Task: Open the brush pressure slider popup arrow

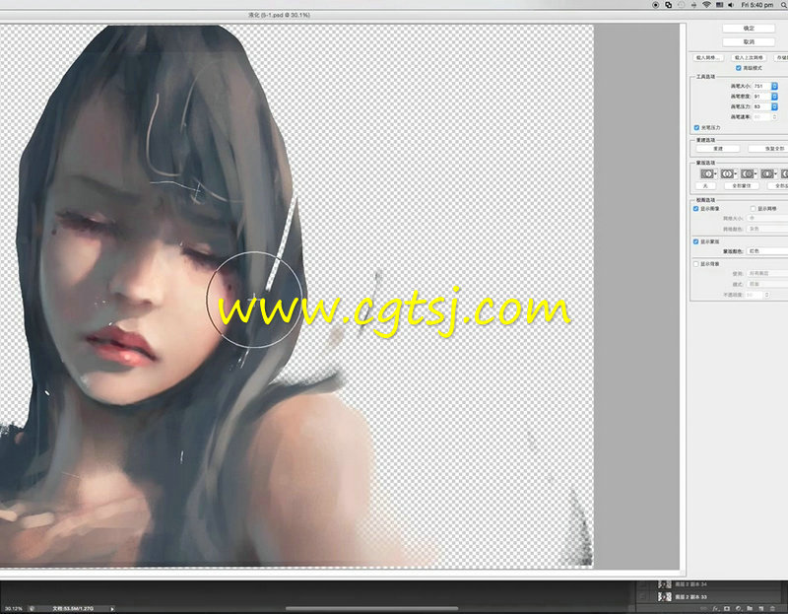Action: (774, 106)
